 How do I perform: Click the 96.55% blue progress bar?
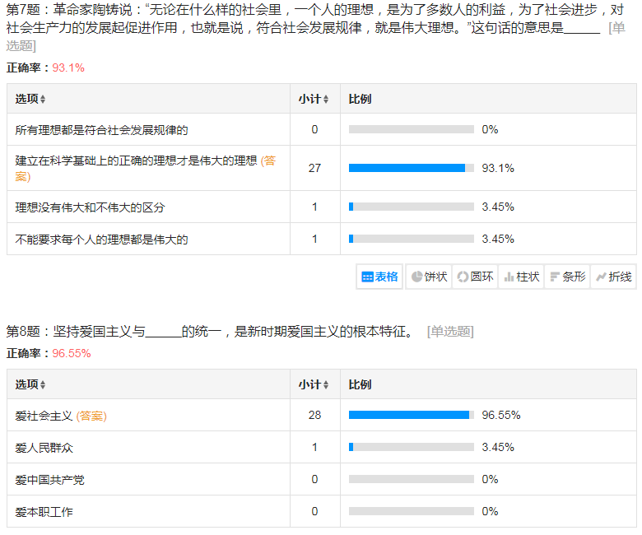408,415
